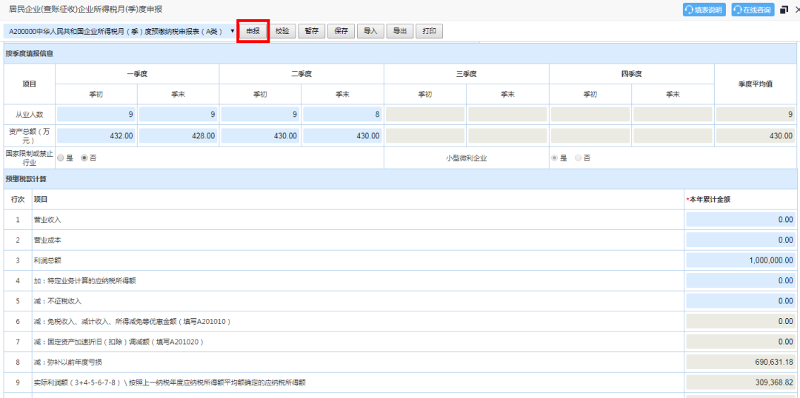
Task: Edit 资产总额 field showing 432.00
Action: pyautogui.click(x=96, y=135)
